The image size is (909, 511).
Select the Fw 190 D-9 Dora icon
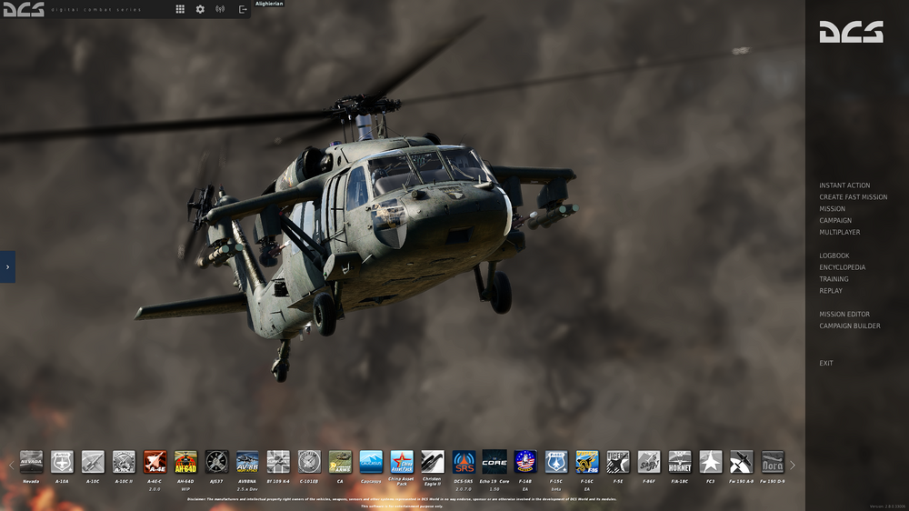[x=772, y=462]
